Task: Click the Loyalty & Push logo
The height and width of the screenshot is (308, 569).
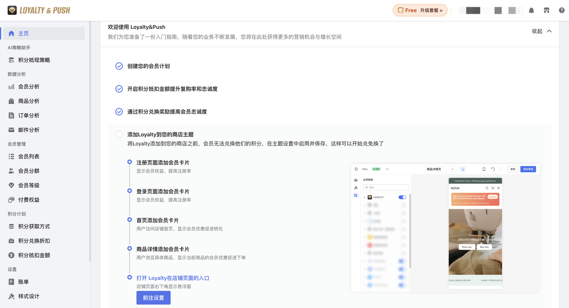Action: (x=39, y=10)
